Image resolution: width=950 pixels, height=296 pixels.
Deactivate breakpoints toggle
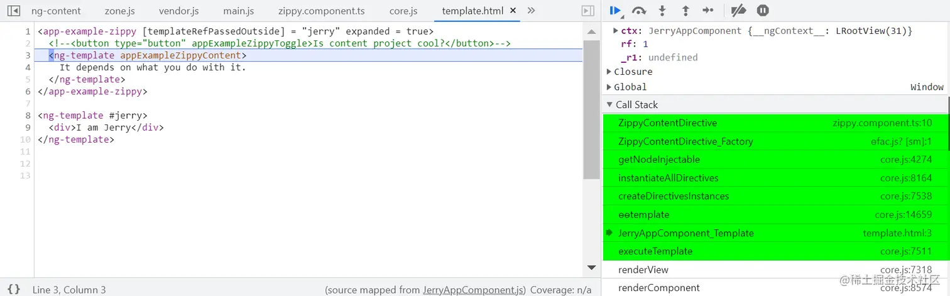pyautogui.click(x=739, y=10)
